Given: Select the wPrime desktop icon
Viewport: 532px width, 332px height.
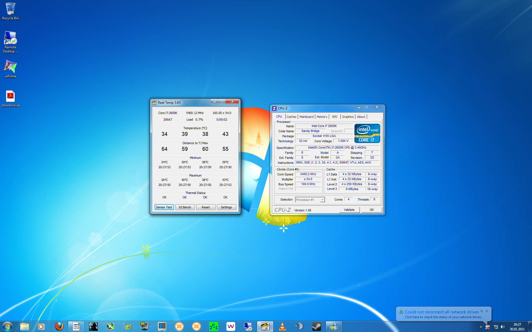Looking at the screenshot, I should (11, 69).
